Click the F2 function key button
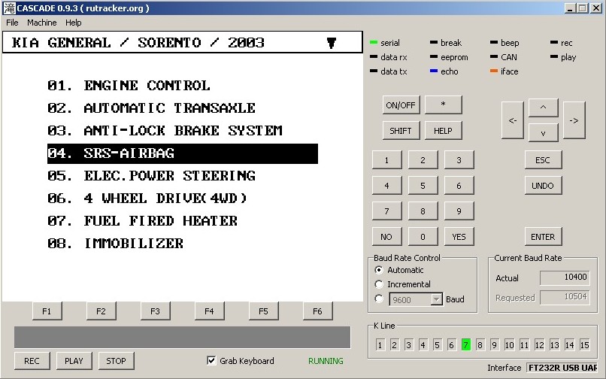Viewport: 606px width, 379px height. [101, 311]
